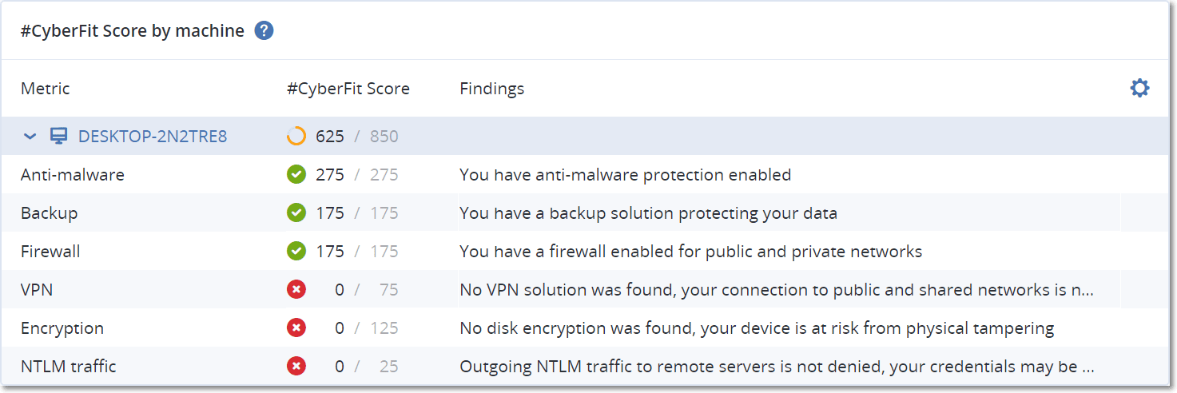Click the green check icon for Backup
Image resolution: width=1177 pixels, height=393 pixels.
[296, 213]
